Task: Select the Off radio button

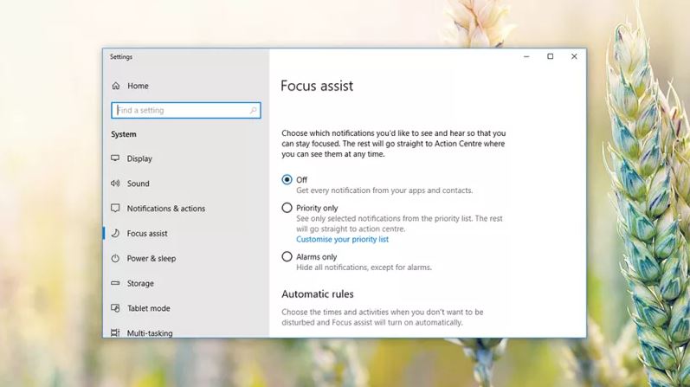Action: 287,180
